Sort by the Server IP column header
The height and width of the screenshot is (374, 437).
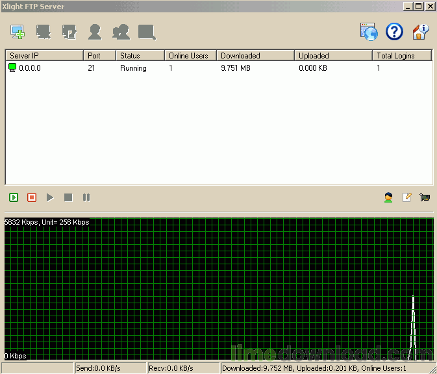pos(45,55)
